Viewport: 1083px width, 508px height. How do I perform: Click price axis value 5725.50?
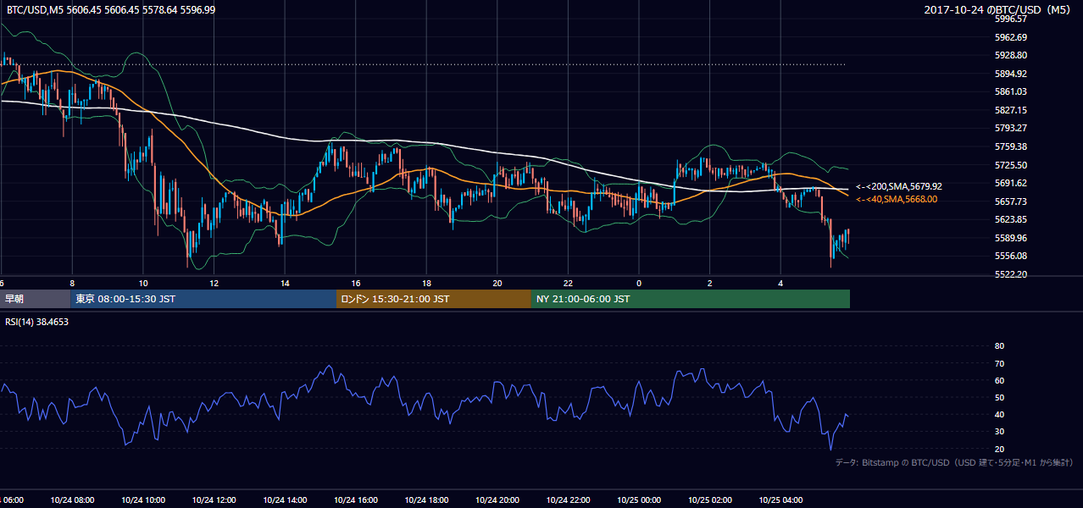pyautogui.click(x=1010, y=165)
